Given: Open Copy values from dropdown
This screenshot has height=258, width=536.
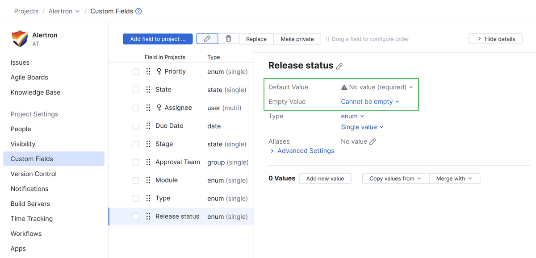Looking at the screenshot, I should [x=395, y=179].
